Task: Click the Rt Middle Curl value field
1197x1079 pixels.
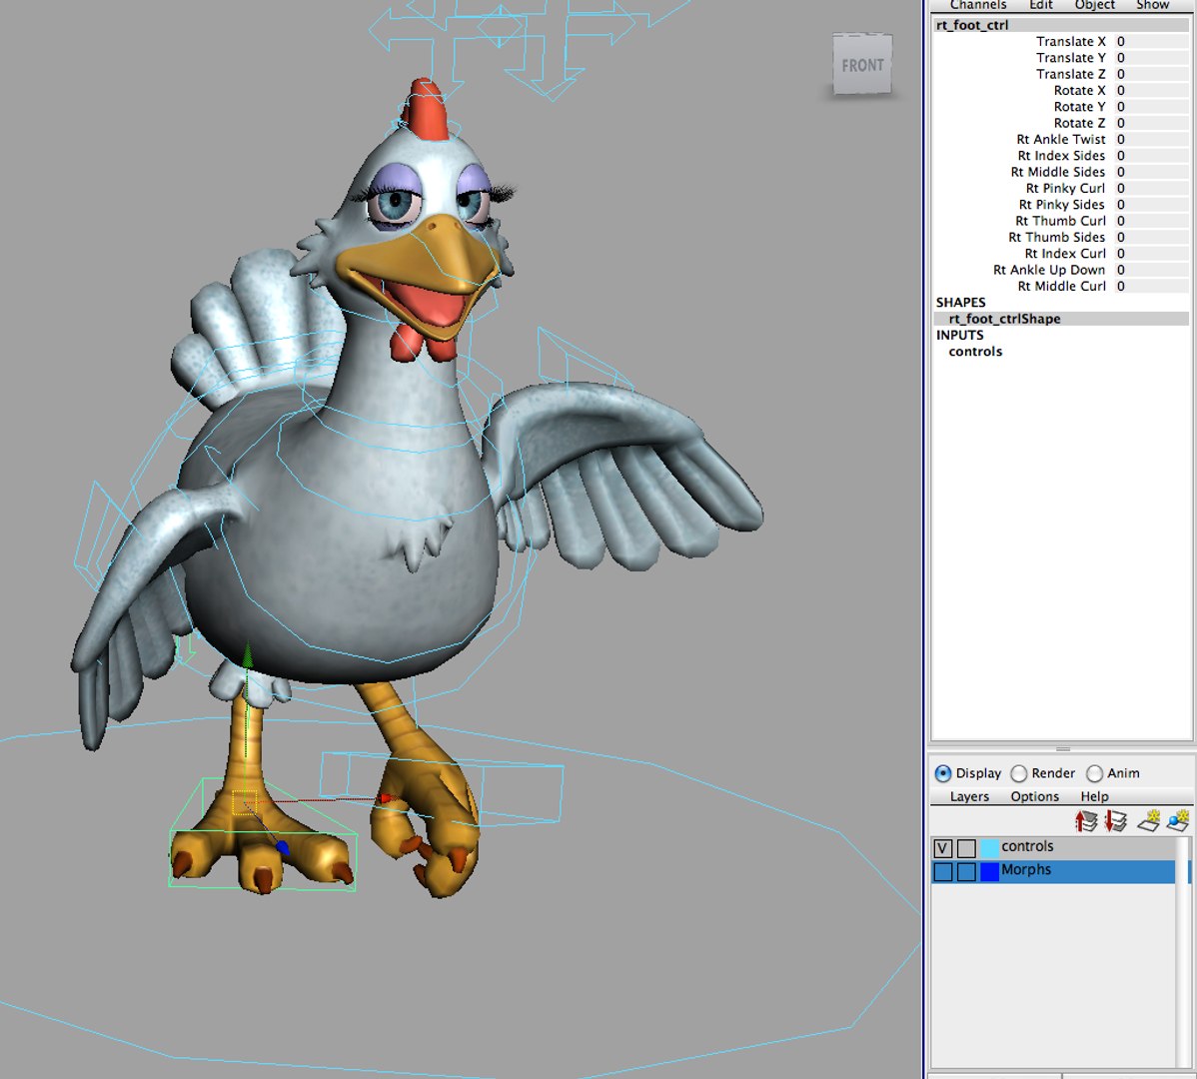Action: pyautogui.click(x=1150, y=286)
